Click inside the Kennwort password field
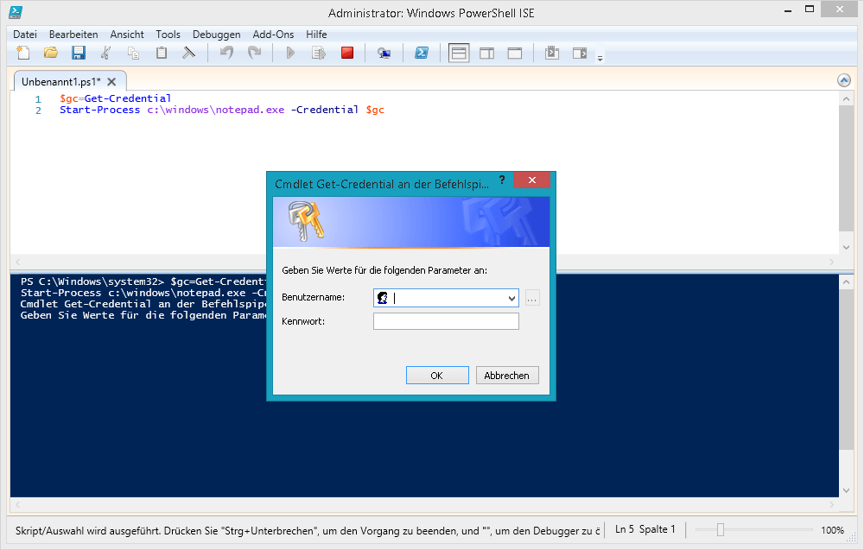Viewport: 864px width, 550px height. pyautogui.click(x=446, y=320)
